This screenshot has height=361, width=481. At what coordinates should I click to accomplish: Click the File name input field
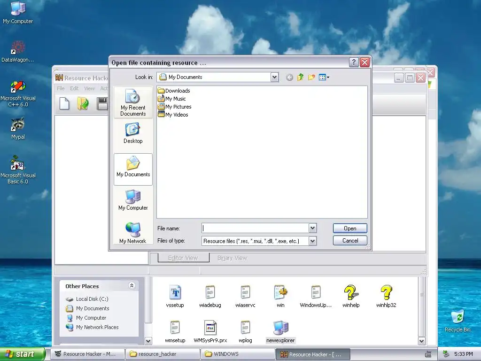pyautogui.click(x=255, y=228)
